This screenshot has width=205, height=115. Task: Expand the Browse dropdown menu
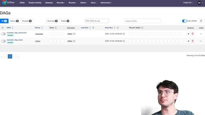[72, 3]
